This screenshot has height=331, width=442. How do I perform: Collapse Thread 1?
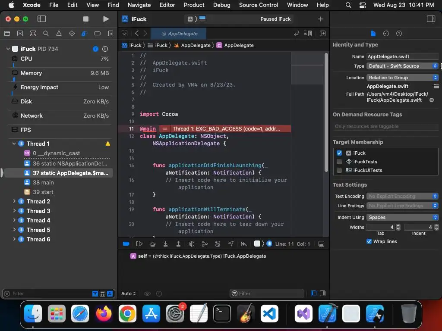tap(14, 144)
